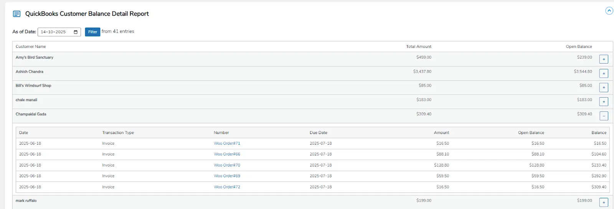Open Woo Order#70 invoice link

pyautogui.click(x=227, y=165)
